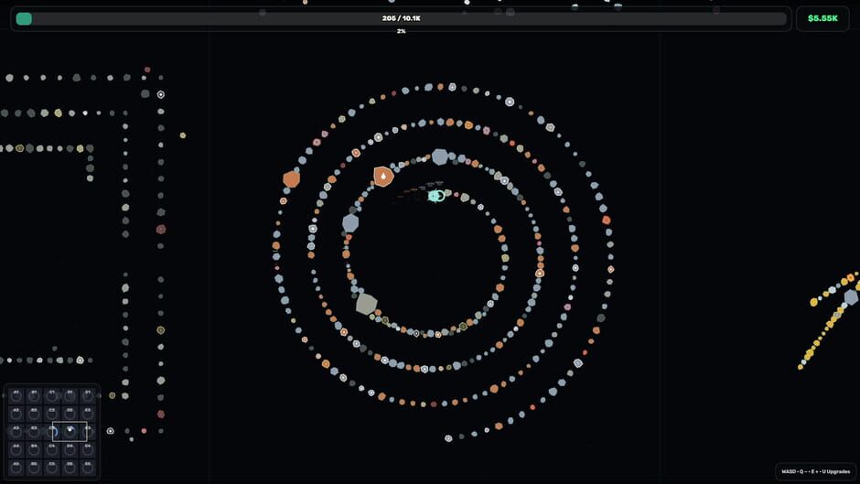
Task: Select minimap sector C4
Action: click(x=52, y=449)
